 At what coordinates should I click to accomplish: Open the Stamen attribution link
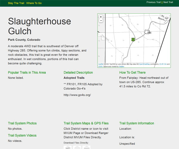coord(121,66)
